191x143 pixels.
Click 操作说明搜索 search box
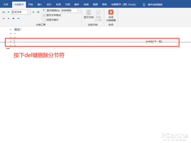[155, 5]
